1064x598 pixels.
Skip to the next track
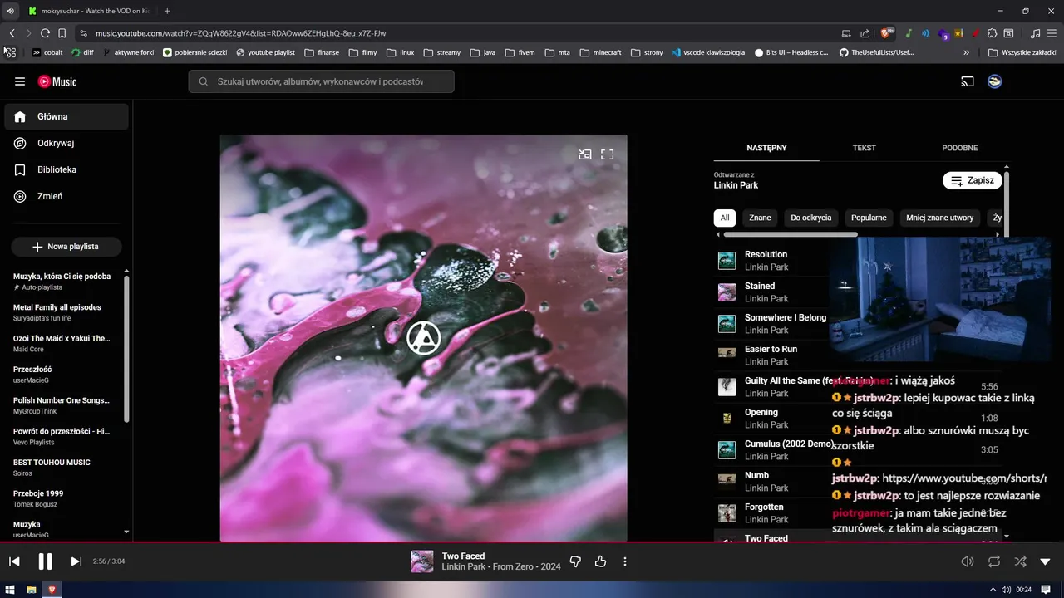[x=76, y=562]
